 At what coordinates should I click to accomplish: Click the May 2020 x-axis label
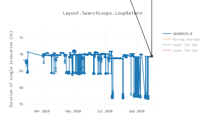click(73, 111)
